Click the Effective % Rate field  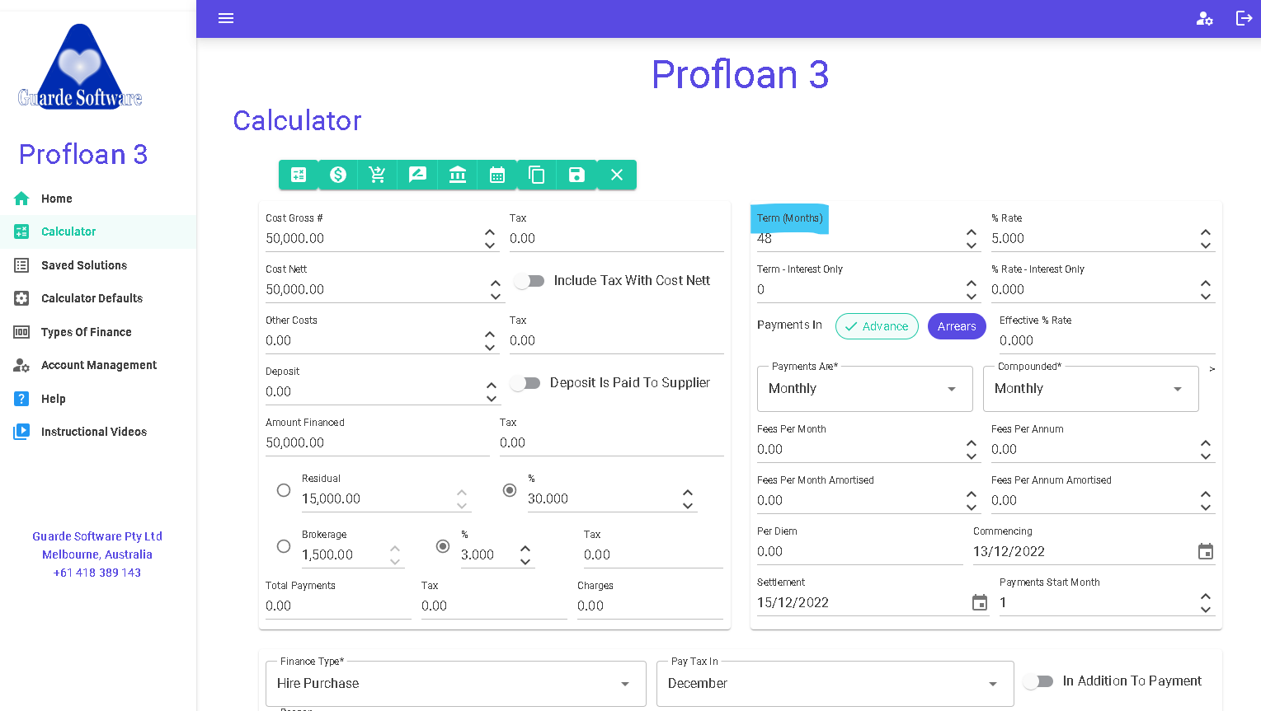tap(1107, 340)
